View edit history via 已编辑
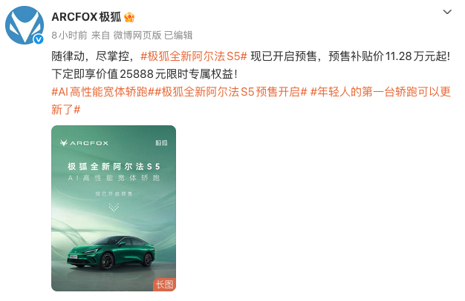The image size is (465, 301). pyautogui.click(x=178, y=36)
